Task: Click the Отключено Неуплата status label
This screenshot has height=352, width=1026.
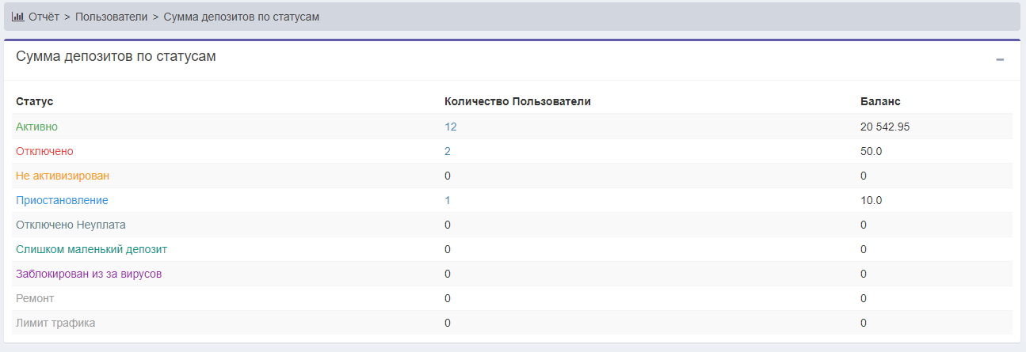Action: point(71,225)
